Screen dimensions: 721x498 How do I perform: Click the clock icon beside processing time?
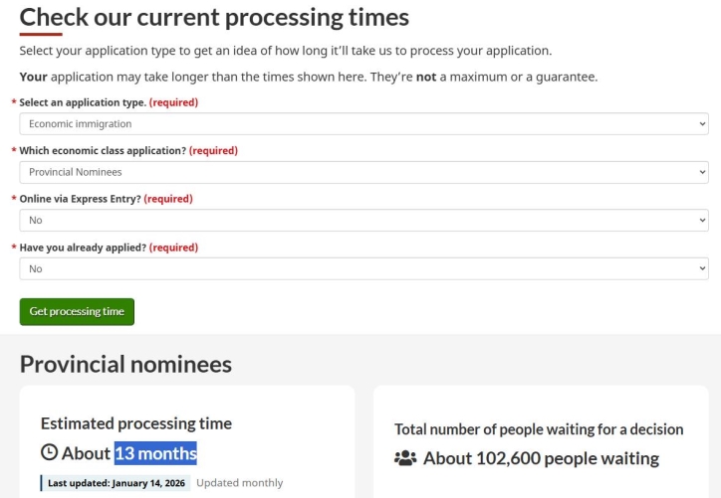(49, 453)
